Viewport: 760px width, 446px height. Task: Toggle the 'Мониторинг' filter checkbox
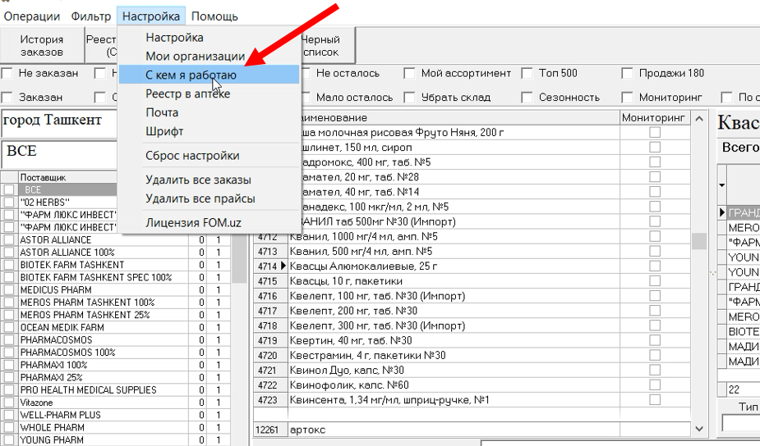[627, 98]
